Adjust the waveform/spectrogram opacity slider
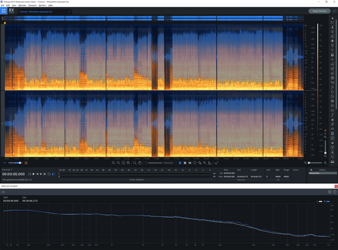Screen dimensions: 338x250 coord(15,163)
